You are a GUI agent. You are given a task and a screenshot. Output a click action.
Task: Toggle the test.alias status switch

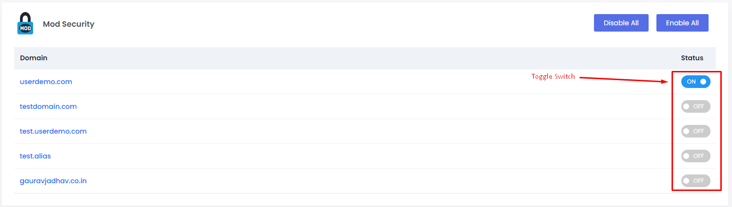pos(695,156)
